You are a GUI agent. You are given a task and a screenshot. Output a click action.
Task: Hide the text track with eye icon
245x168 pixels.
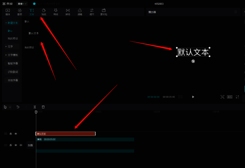16,134
